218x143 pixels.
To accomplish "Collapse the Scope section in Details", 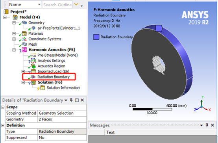I will pos(3,107).
